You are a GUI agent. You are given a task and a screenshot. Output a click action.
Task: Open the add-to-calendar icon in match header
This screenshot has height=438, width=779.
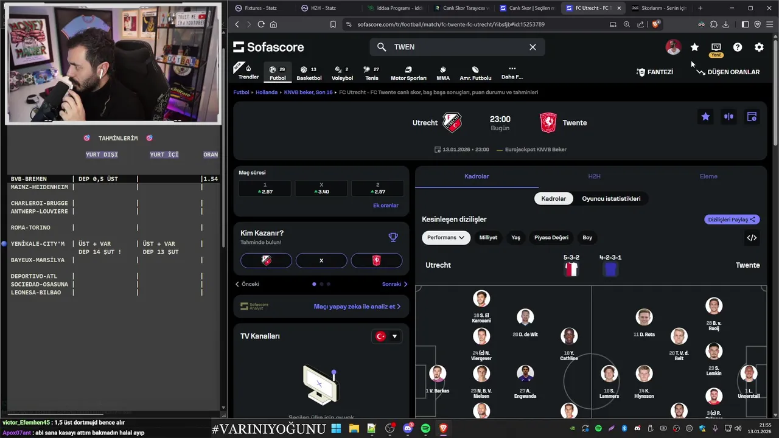click(752, 116)
